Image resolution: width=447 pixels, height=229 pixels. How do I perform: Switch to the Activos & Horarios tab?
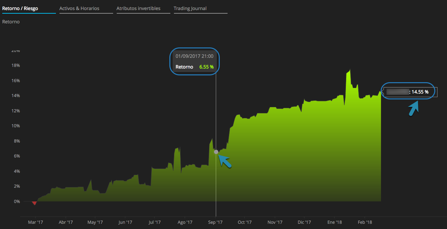79,8
